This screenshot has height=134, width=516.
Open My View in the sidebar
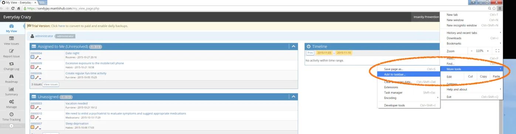point(11,28)
